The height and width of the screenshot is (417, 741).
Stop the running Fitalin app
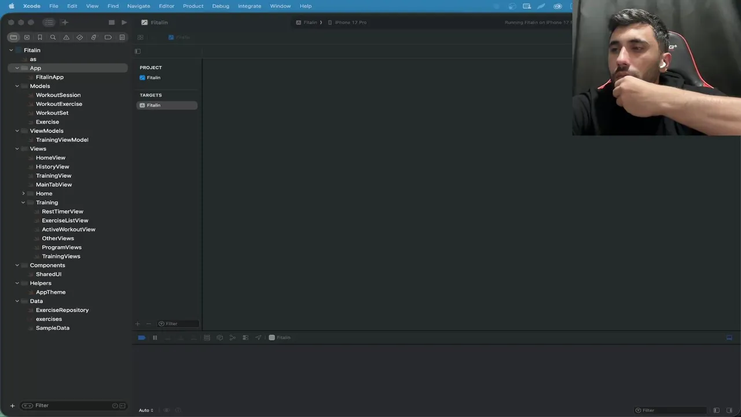(112, 23)
